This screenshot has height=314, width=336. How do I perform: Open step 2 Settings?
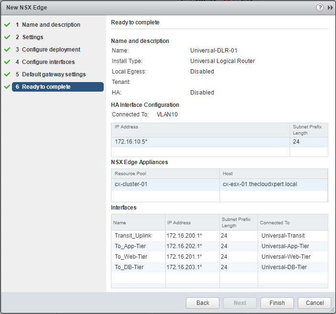[33, 37]
